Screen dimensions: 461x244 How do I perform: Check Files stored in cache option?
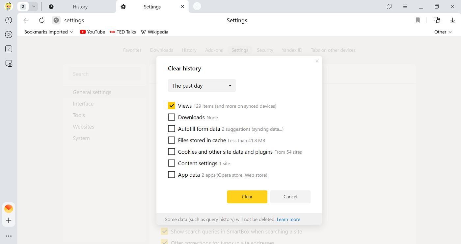(172, 140)
